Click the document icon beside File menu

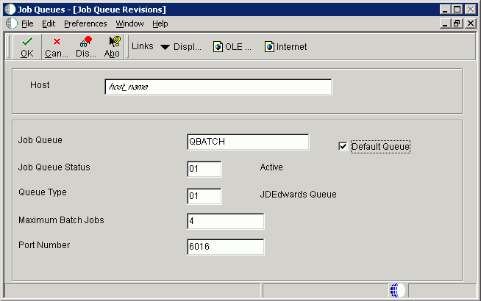(12, 23)
